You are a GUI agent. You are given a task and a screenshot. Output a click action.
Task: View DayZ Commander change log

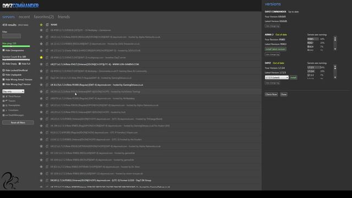[x=272, y=26]
